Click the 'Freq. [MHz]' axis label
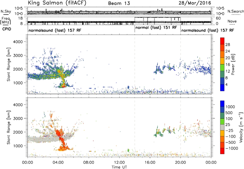This screenshot has width=244, height=169. (6, 21)
